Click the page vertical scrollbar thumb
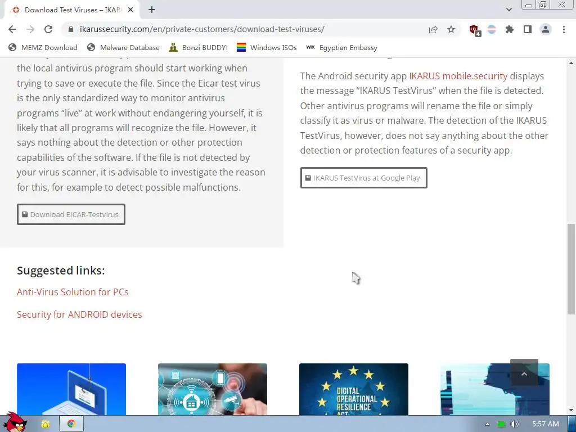The height and width of the screenshot is (432, 576). 571,269
